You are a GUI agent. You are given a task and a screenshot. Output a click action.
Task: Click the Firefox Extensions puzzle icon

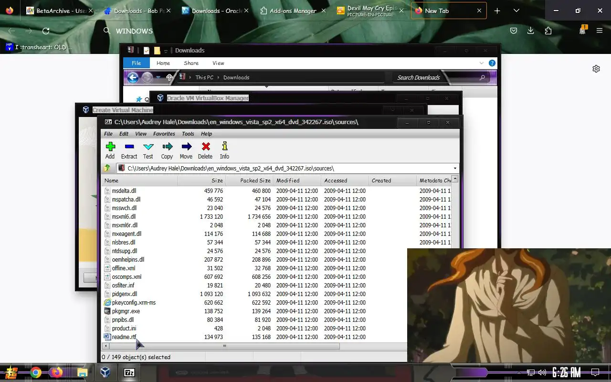[x=548, y=31]
